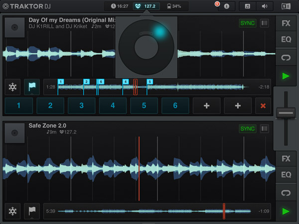Click the crossfader handle

tap(286, 113)
